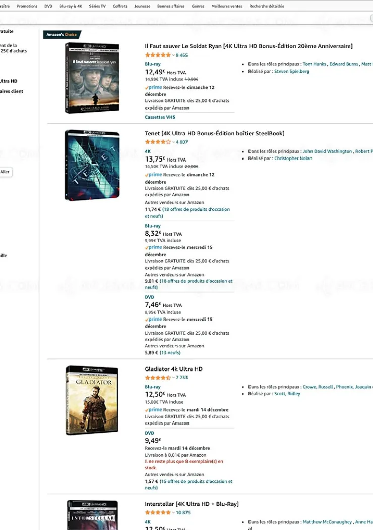Click the Gladiator cover thumbnail

[x=92, y=400]
